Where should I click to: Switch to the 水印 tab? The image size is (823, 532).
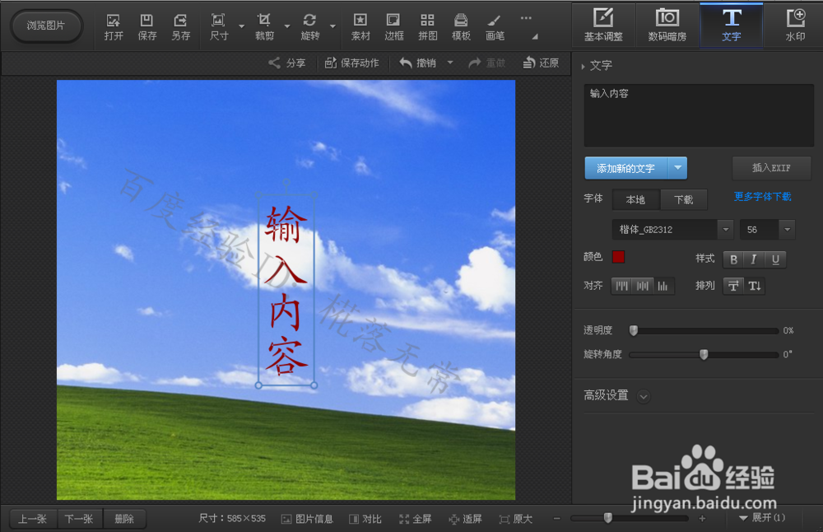tap(795, 26)
